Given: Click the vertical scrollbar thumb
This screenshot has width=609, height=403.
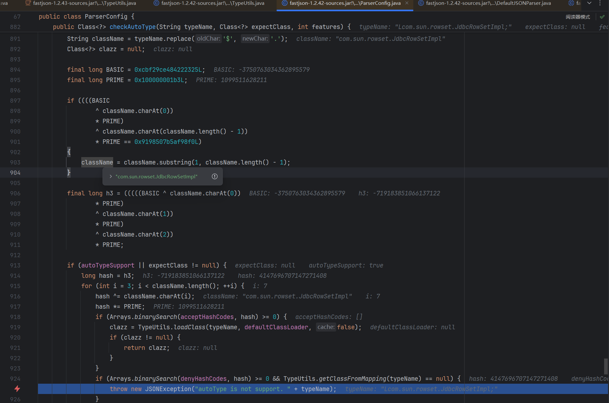Looking at the screenshot, I should 605,366.
